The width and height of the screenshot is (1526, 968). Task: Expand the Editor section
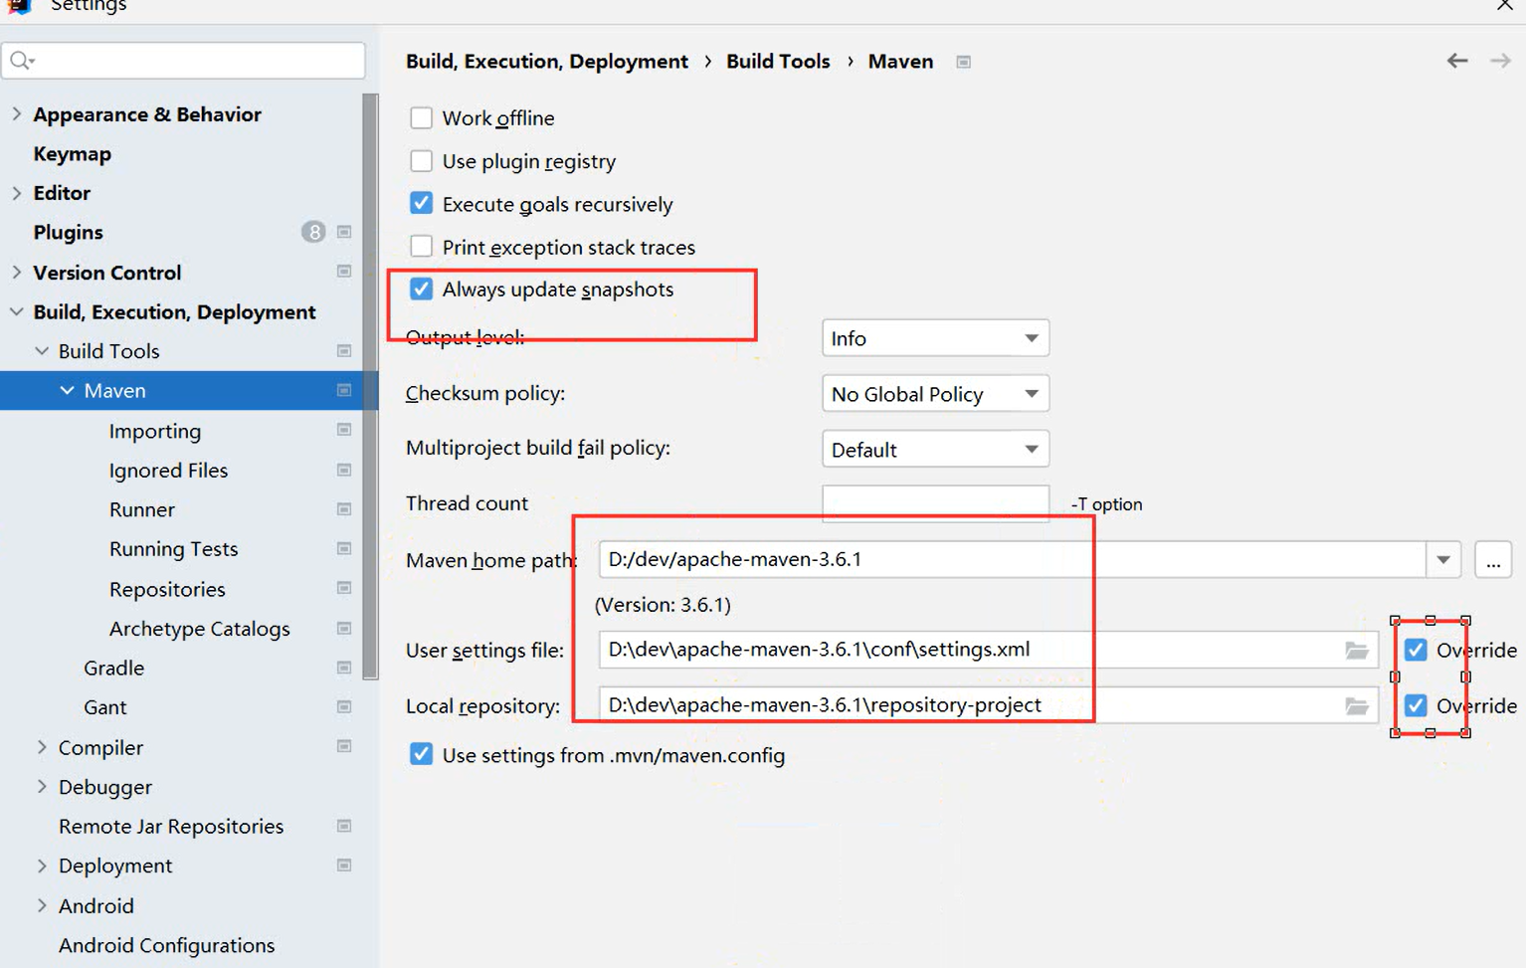pos(17,193)
